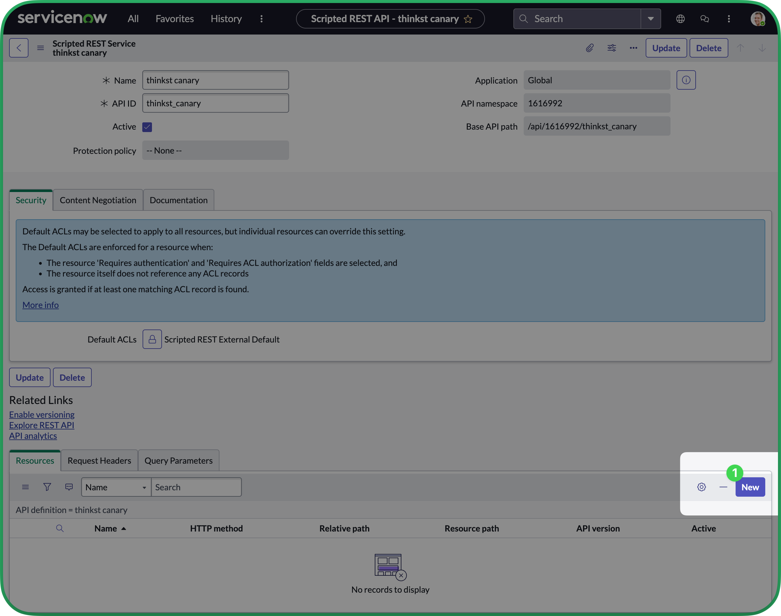
Task: Go to previous record up arrow
Action: [x=740, y=48]
